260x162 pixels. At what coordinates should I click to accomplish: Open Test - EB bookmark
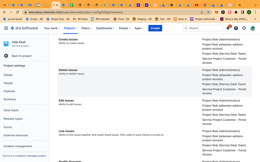click(x=163, y=19)
